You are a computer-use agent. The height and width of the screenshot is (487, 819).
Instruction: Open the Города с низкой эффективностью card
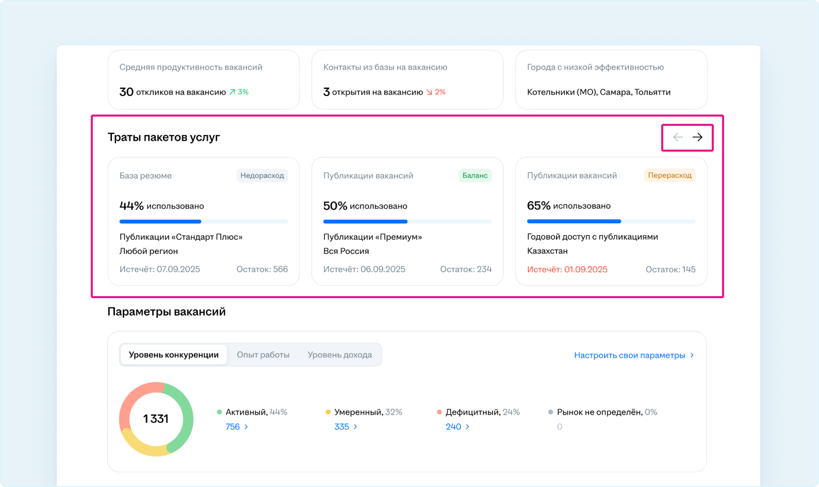coord(611,79)
